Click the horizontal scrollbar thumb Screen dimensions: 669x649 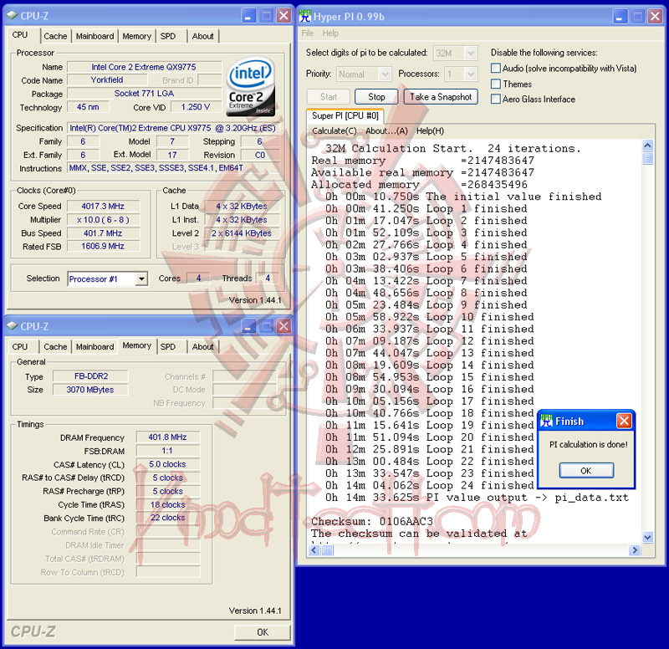[x=327, y=550]
